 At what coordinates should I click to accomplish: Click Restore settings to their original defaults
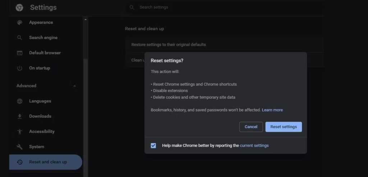coord(225,45)
